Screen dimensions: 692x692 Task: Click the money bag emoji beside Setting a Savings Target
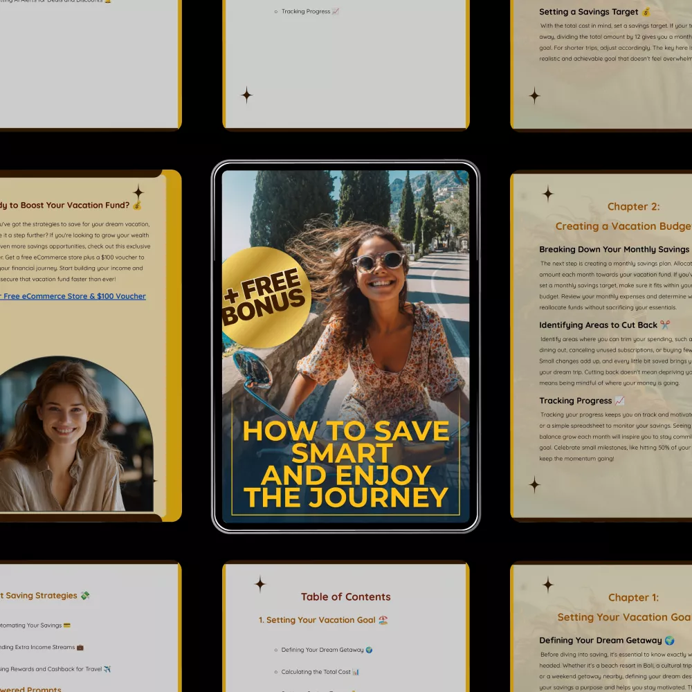coord(646,12)
